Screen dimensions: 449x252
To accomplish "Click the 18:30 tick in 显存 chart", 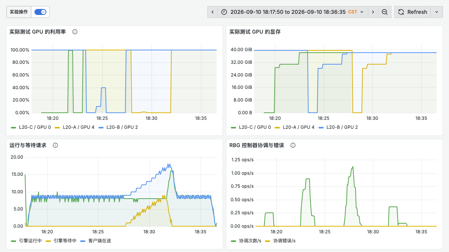I will click(x=372, y=118).
